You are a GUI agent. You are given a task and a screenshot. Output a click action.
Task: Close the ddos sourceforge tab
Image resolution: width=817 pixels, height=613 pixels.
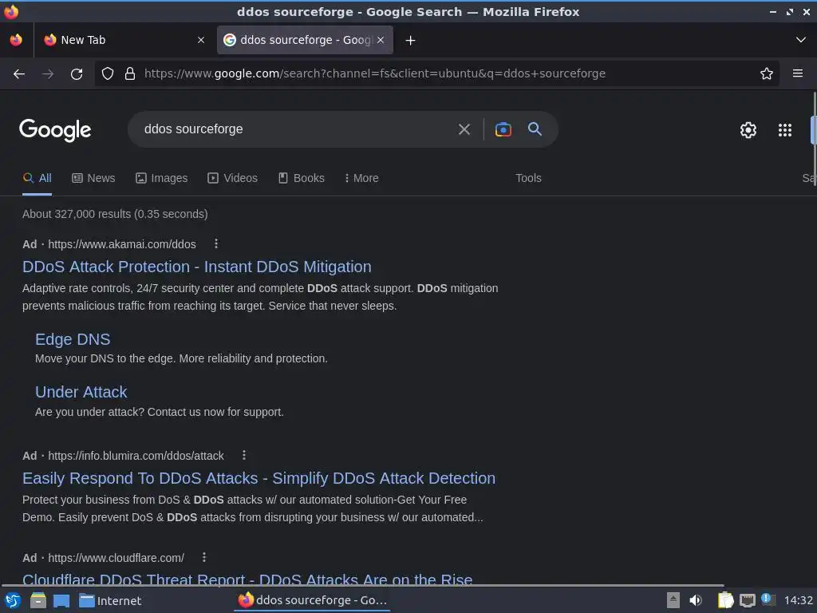pyautogui.click(x=381, y=40)
